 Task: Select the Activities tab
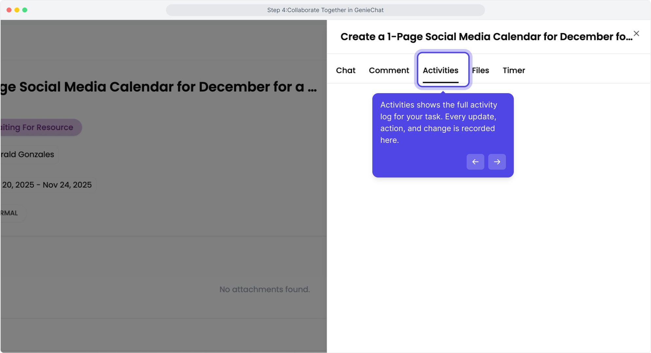[x=440, y=70]
